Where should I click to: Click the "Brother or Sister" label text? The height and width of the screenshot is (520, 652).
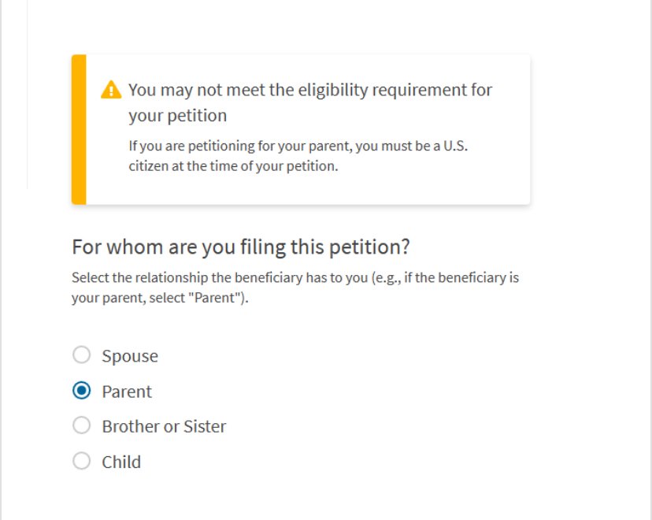coord(164,426)
